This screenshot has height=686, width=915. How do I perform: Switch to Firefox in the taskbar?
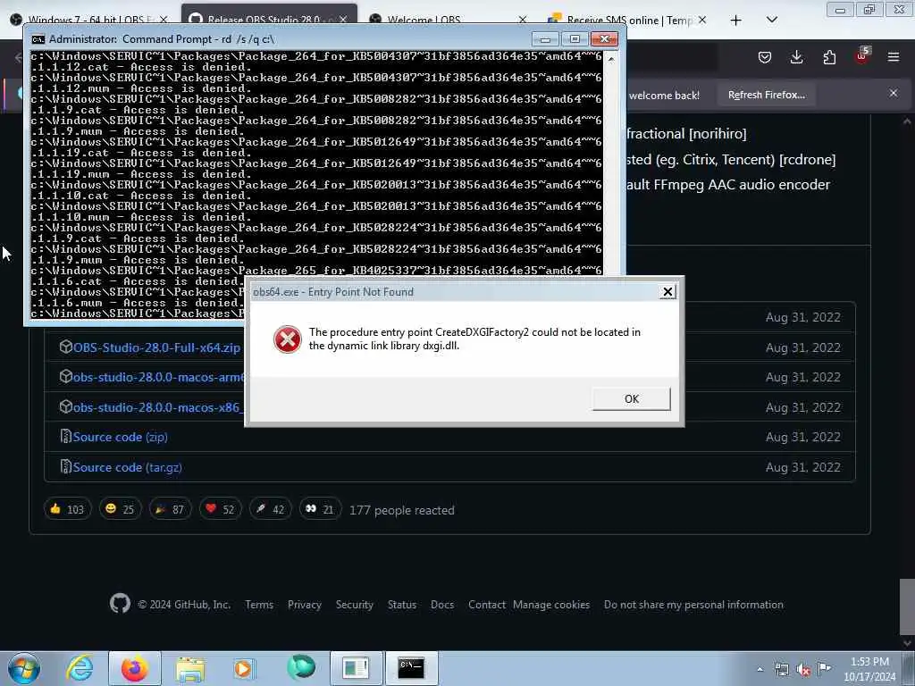click(134, 668)
